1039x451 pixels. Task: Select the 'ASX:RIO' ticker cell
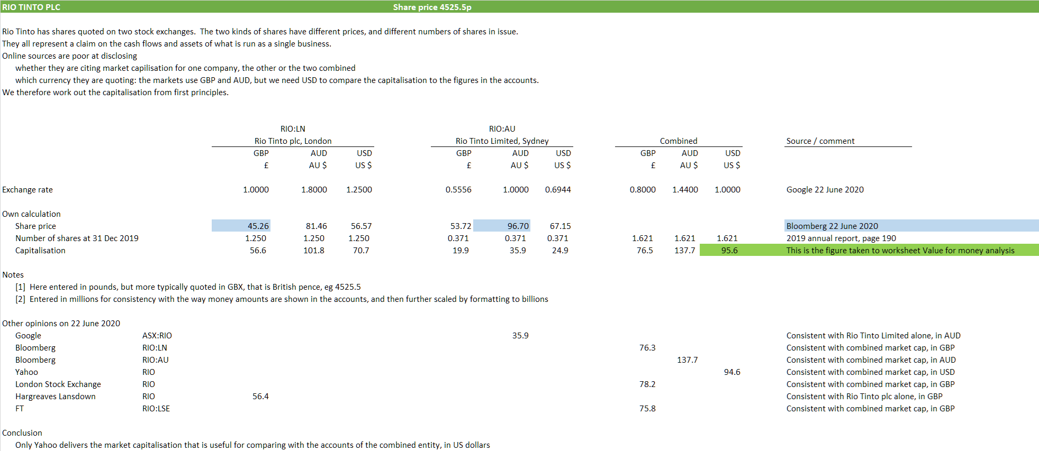coord(157,335)
